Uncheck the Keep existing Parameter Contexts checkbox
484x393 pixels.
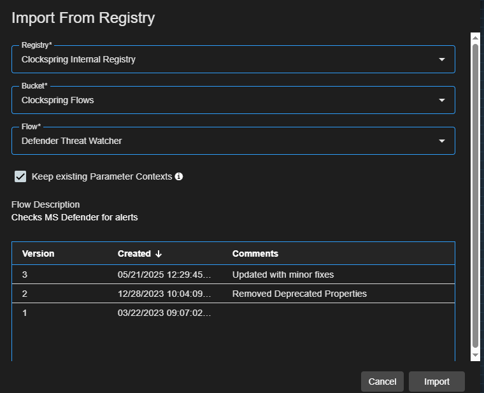tap(20, 176)
